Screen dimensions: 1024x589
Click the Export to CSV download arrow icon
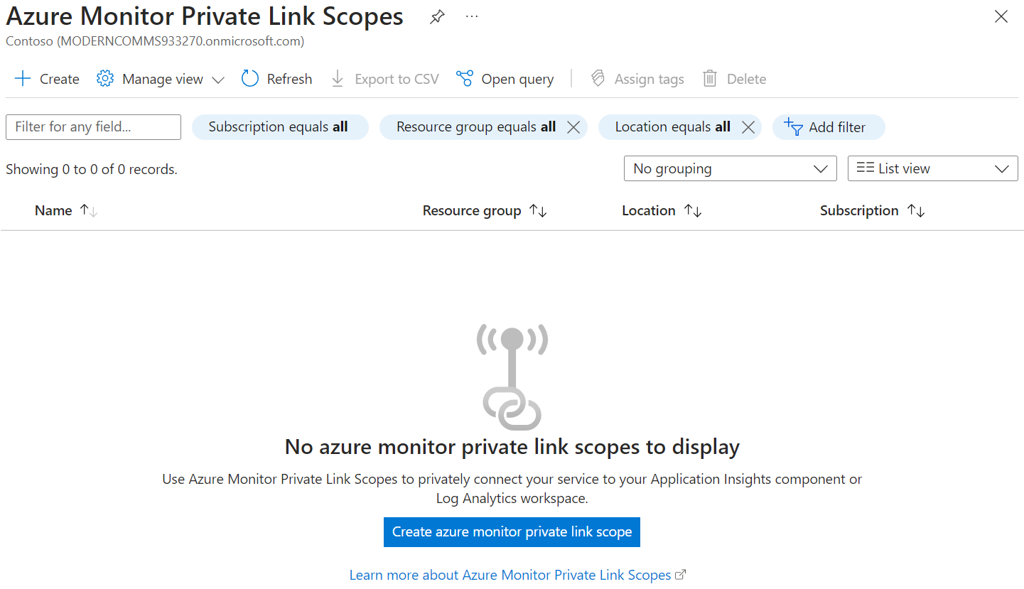point(338,79)
